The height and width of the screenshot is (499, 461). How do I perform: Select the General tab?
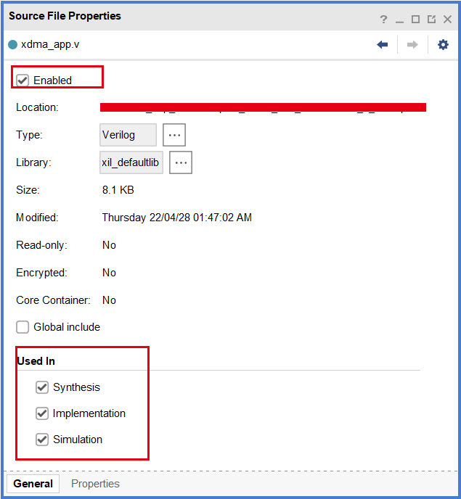(x=33, y=484)
